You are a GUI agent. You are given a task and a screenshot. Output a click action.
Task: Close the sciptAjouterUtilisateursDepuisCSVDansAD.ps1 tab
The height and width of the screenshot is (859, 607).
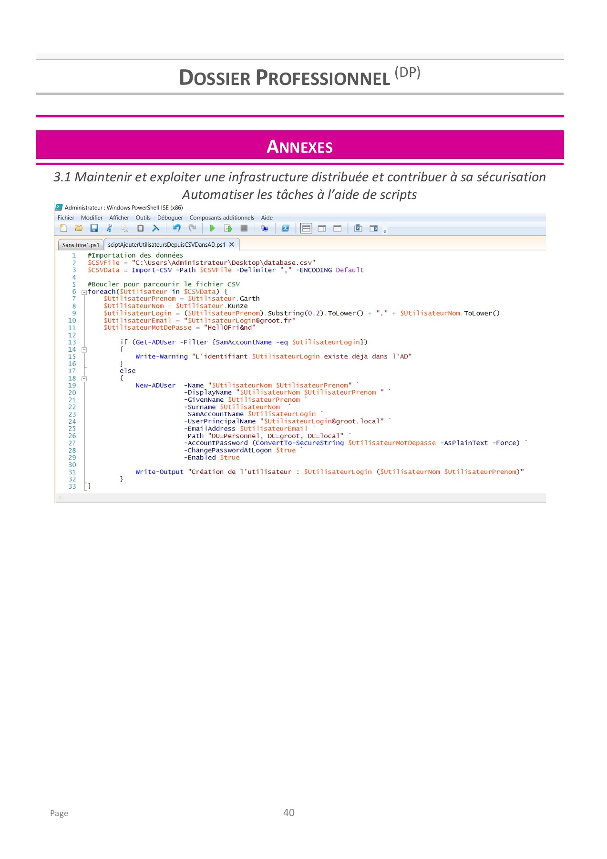(x=232, y=245)
